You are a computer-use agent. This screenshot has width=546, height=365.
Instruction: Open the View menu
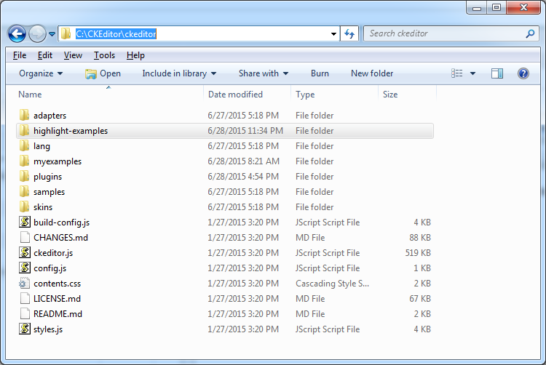[x=73, y=55]
